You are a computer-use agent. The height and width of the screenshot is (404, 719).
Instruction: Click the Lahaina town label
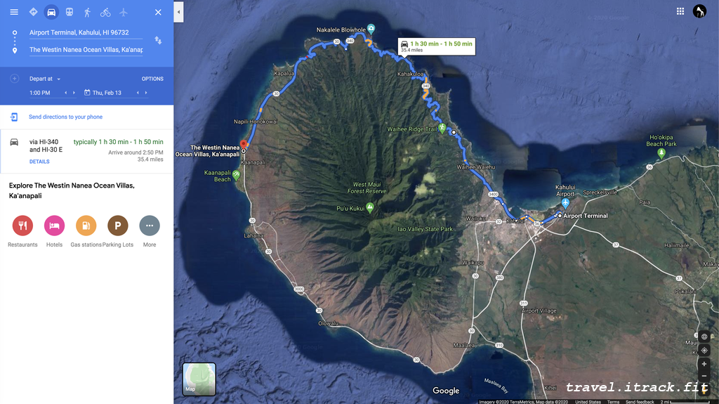pos(253,235)
